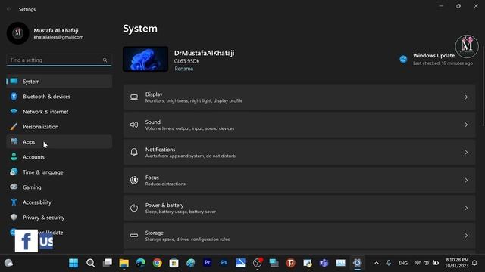Click the desktop wallpaper thumbnail

pyautogui.click(x=145, y=59)
